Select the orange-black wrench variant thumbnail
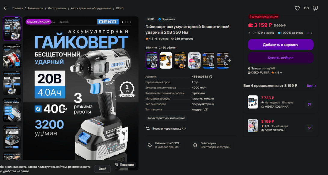Viewport: 328px width, 175px height. tap(180, 60)
